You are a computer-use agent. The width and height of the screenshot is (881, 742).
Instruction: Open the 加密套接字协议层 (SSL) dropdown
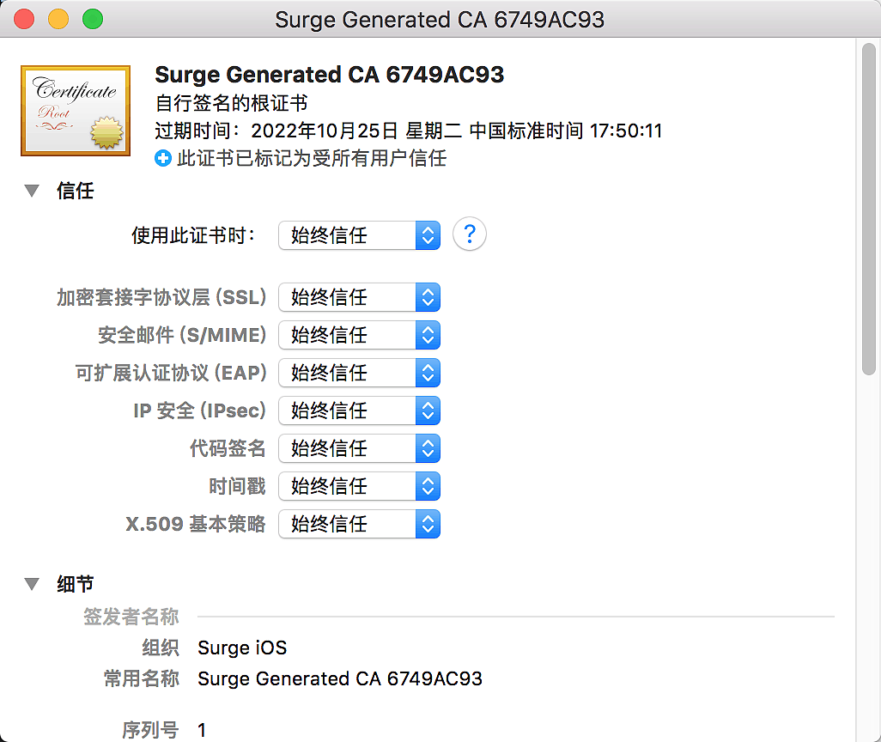(359, 297)
